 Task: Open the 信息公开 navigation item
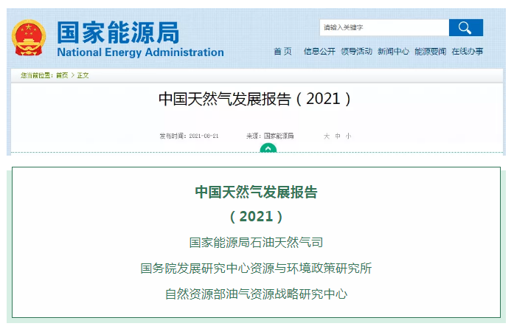pos(319,52)
